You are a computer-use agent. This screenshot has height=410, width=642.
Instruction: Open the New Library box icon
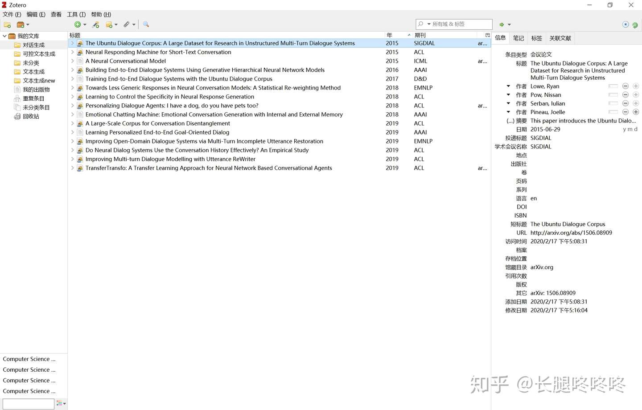coord(21,25)
